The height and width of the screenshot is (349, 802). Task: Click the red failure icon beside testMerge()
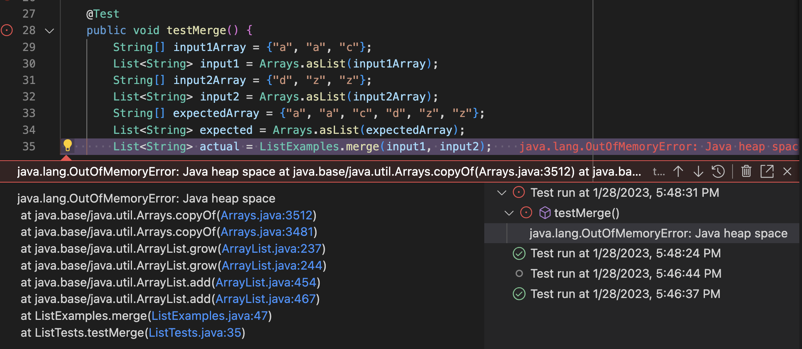(x=526, y=212)
